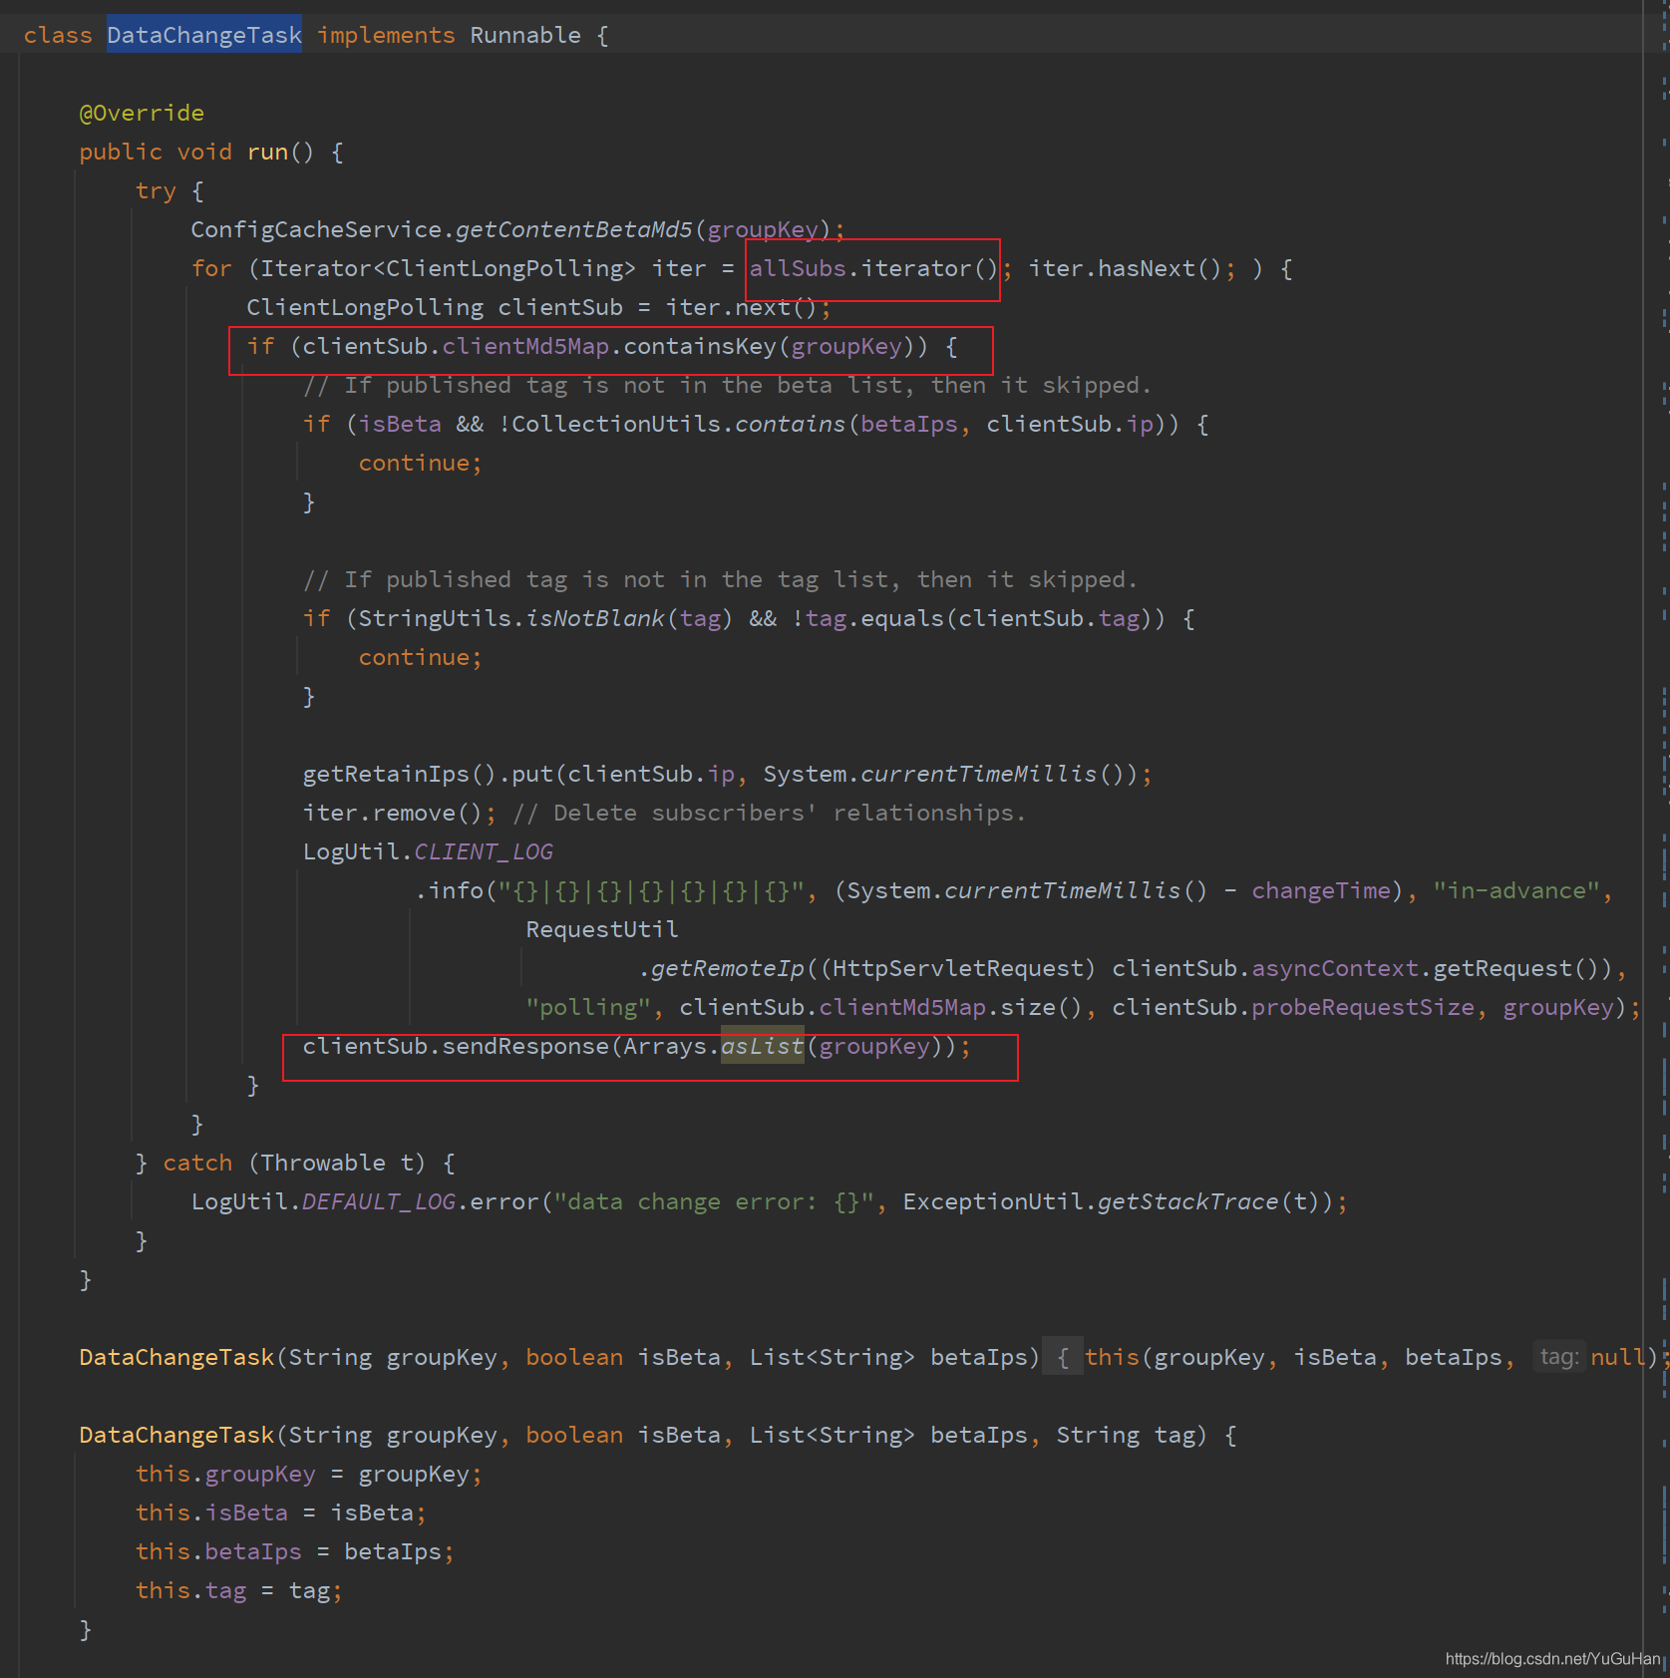Click the this.isBeta assignment
The image size is (1670, 1678).
(280, 1512)
